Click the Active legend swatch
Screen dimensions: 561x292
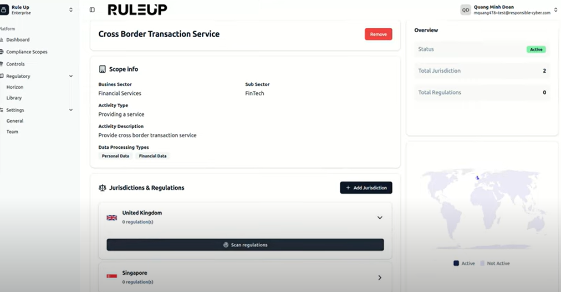pos(456,263)
